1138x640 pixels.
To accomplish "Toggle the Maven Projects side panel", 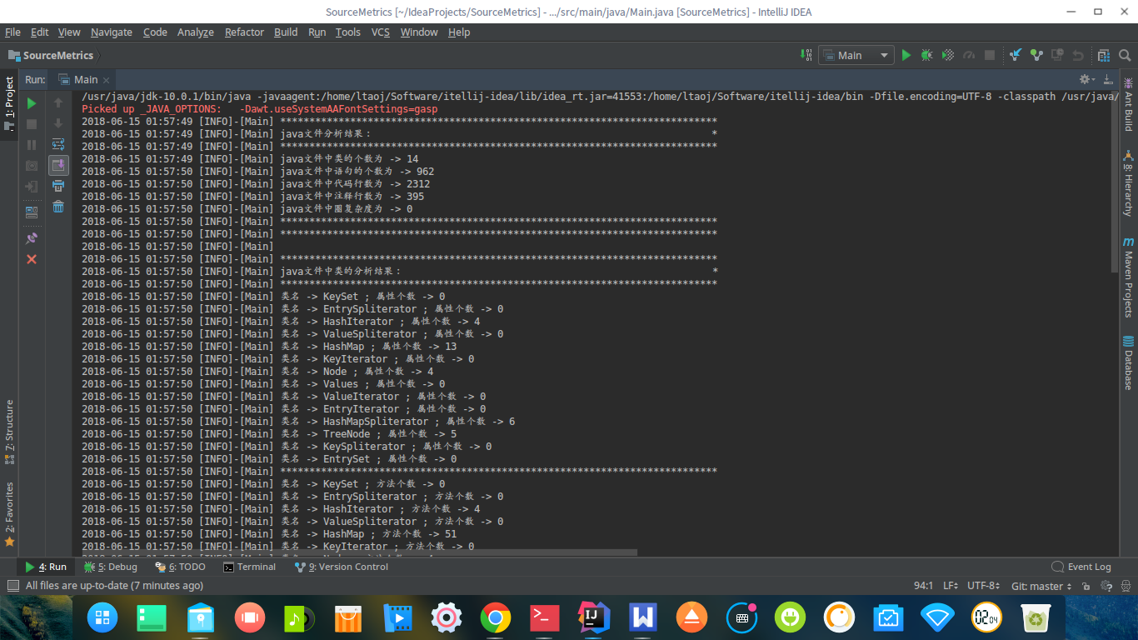I will 1128,277.
